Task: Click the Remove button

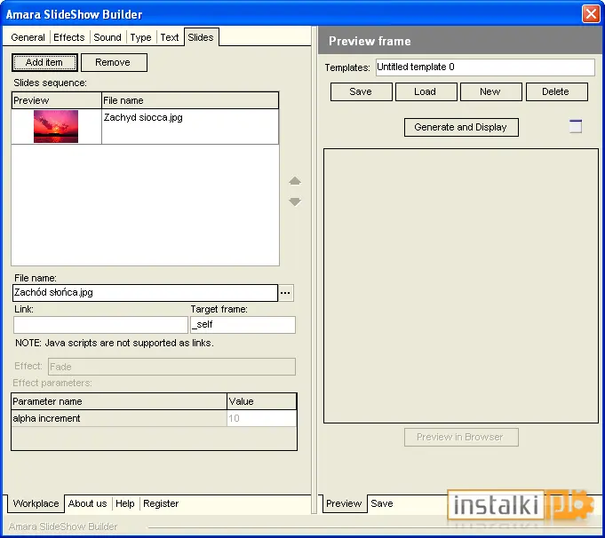Action: click(114, 62)
